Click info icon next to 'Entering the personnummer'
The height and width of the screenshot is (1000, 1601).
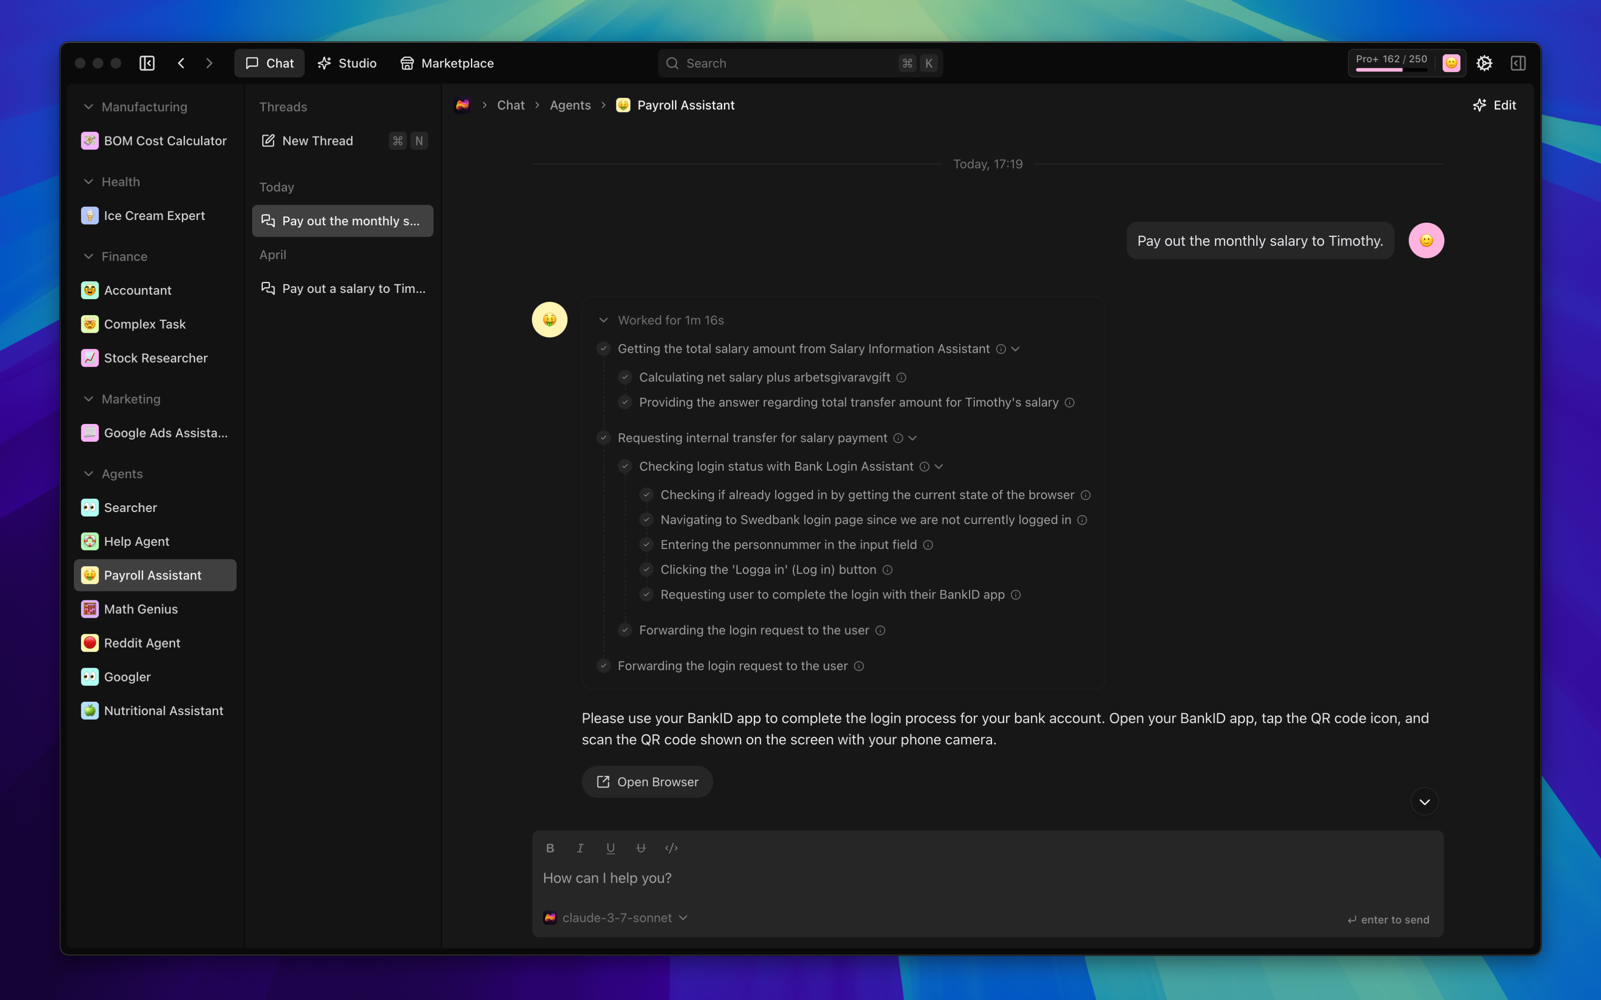[x=928, y=545]
